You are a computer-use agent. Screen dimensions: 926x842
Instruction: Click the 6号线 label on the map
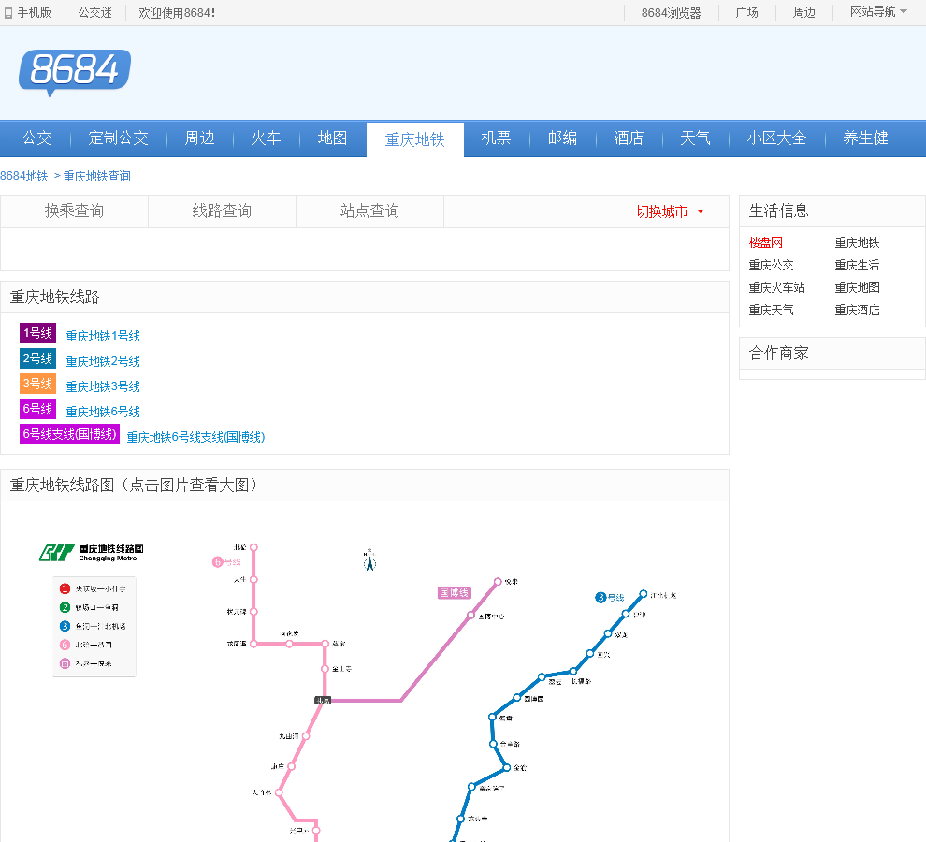point(226,562)
